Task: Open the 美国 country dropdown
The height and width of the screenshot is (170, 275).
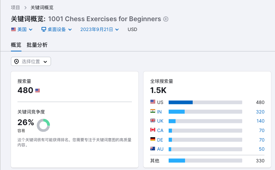Action: click(x=22, y=30)
